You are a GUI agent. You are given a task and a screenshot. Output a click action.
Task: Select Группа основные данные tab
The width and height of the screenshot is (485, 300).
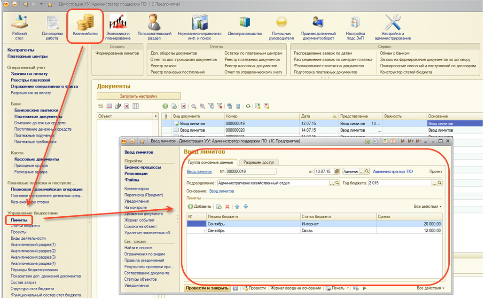[x=210, y=162]
